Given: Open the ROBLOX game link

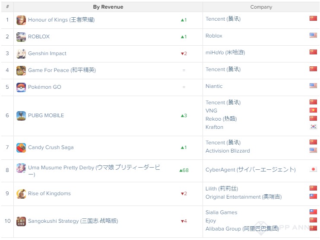Looking at the screenshot, I should 39,37.
